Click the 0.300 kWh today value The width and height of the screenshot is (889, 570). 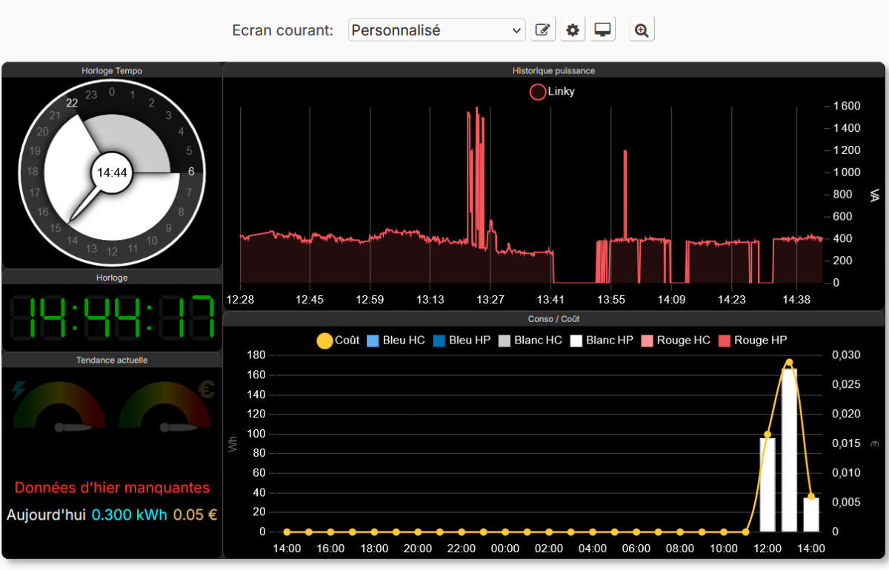pos(130,514)
